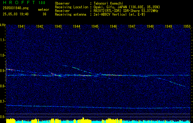Click the observer name Takanori Kawachi

click(x=108, y=3)
